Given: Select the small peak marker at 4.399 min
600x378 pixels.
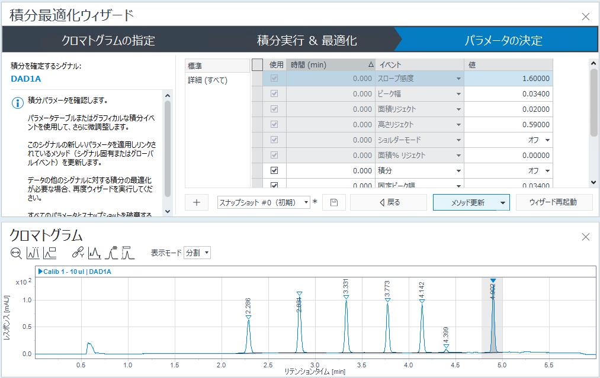Looking at the screenshot, I should pos(446,347).
